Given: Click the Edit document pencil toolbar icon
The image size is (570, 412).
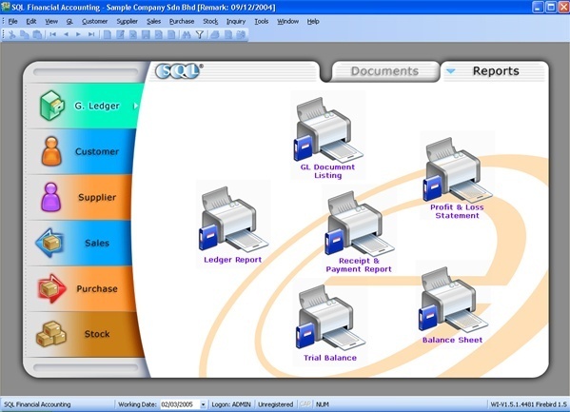Looking at the screenshot, I should (x=120, y=34).
